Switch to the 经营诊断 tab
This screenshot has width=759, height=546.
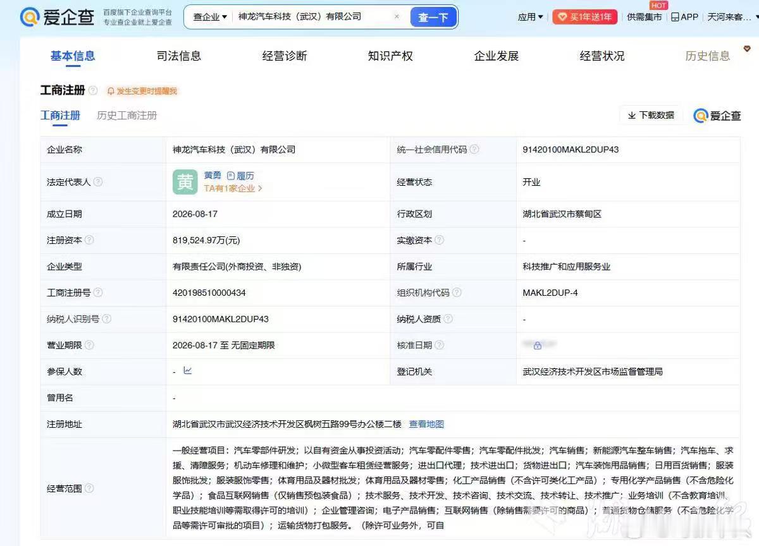pyautogui.click(x=285, y=56)
